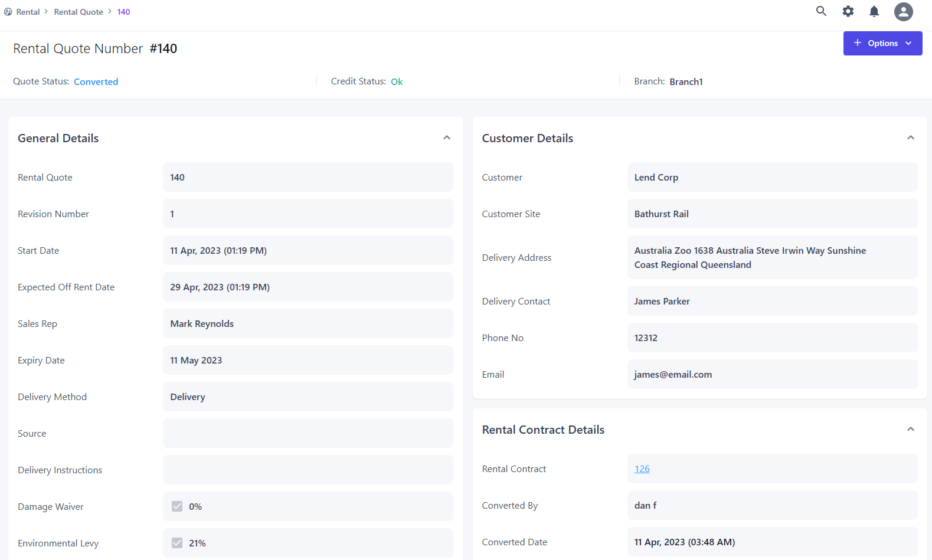The image size is (932, 560).
Task: View notifications via bell icon
Action: pyautogui.click(x=874, y=11)
